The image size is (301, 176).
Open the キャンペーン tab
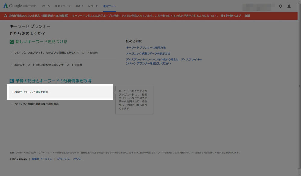(63, 6)
